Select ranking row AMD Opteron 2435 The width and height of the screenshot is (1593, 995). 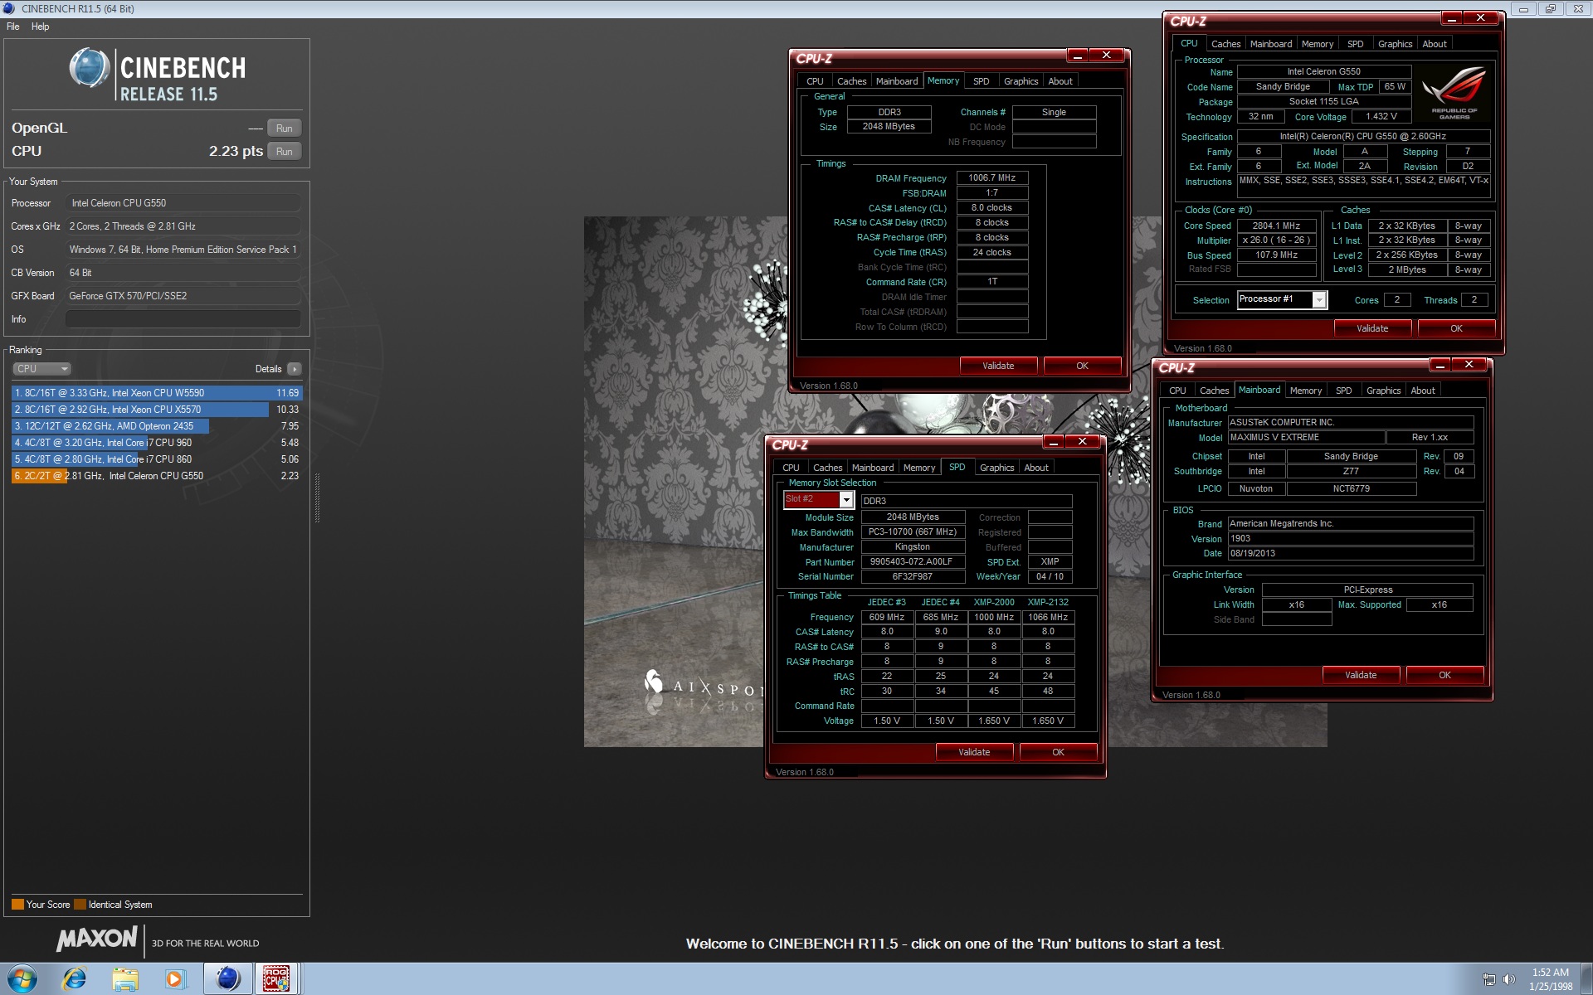coord(157,426)
